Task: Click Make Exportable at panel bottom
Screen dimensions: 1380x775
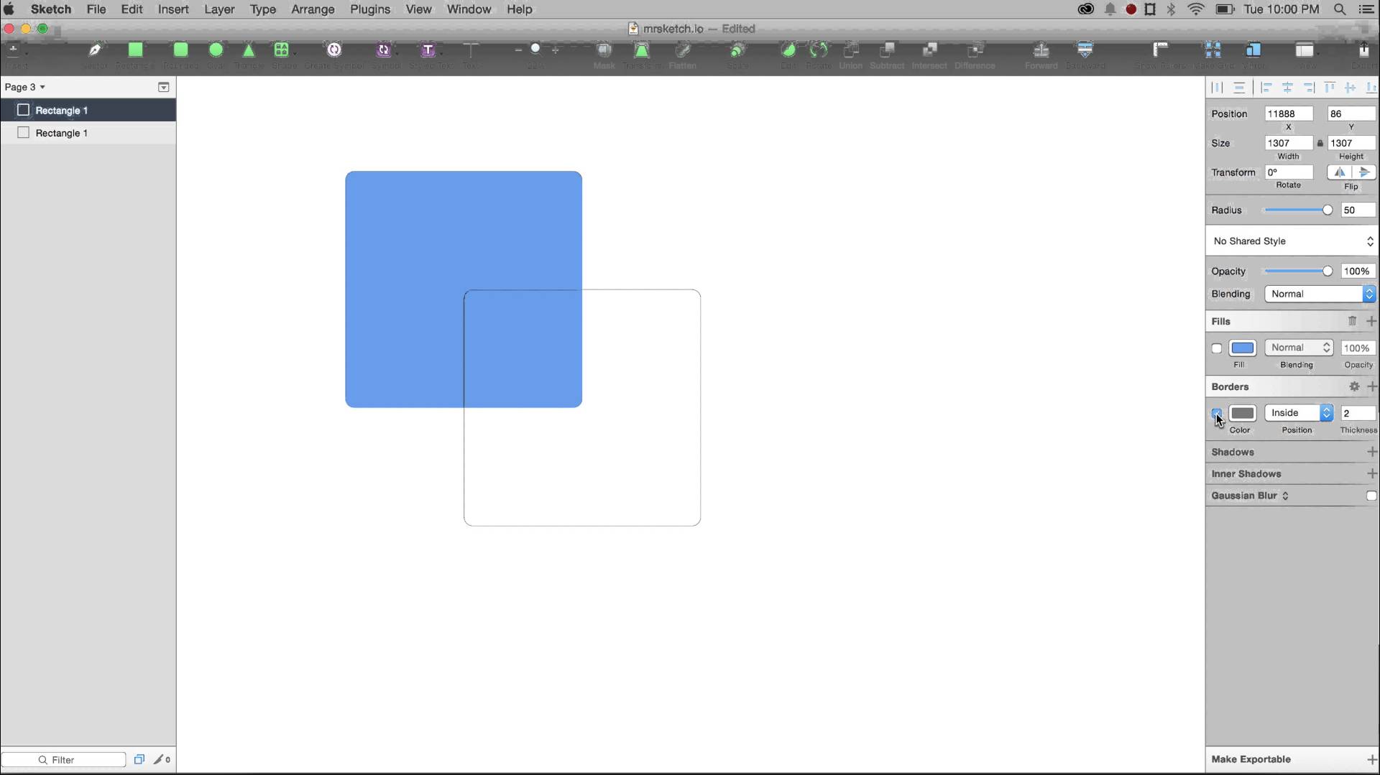Action: [1251, 759]
